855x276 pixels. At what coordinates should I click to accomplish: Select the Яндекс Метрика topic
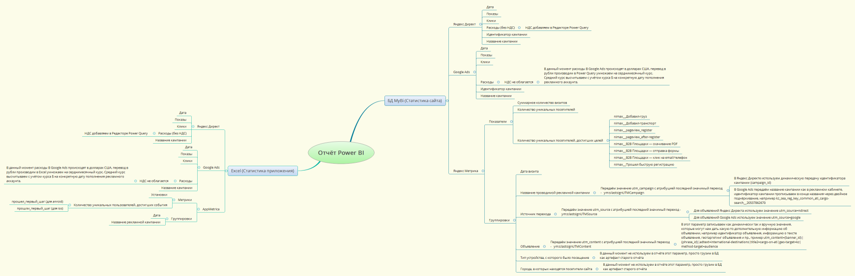[x=465, y=171]
